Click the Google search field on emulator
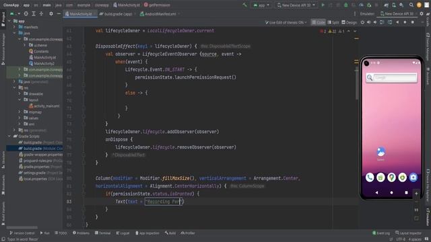Screen dimensions: 431x242 pos(391,78)
